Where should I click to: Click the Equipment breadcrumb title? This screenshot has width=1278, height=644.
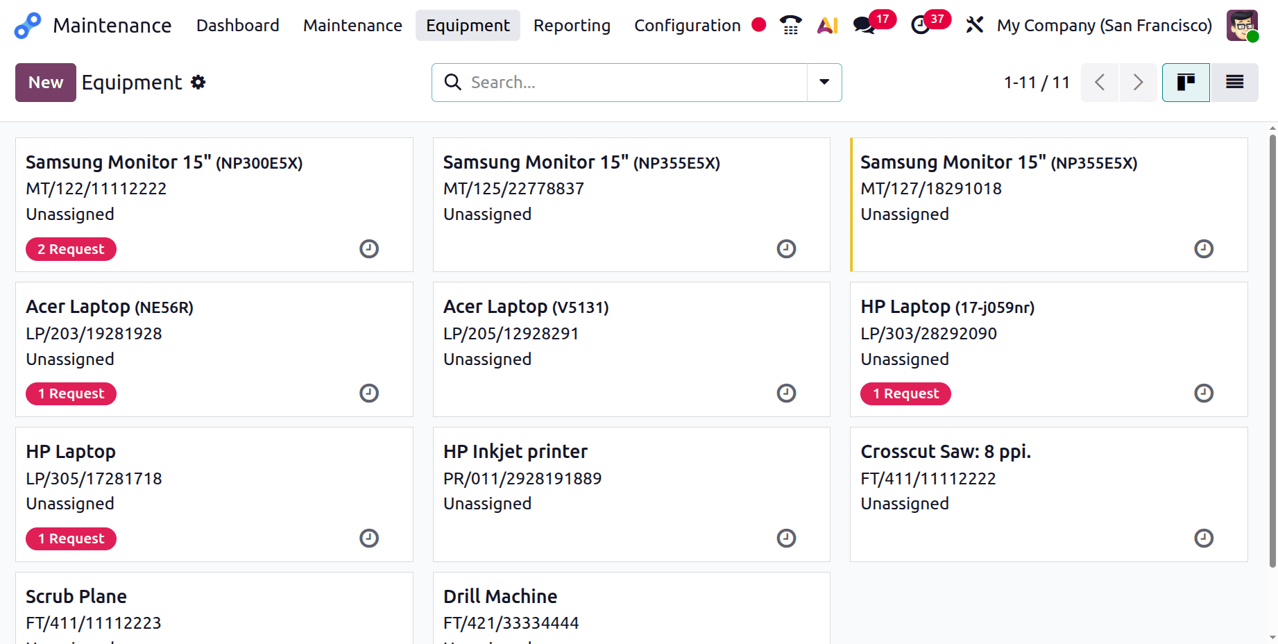132,83
